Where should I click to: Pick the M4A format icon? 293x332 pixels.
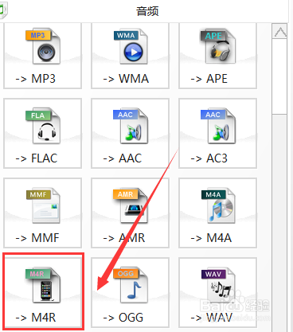click(217, 213)
